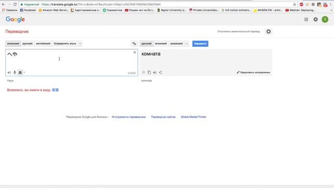Image resolution: width=334 pixels, height=188 pixels.
Task: Save translation with star icon
Action: click(x=144, y=73)
